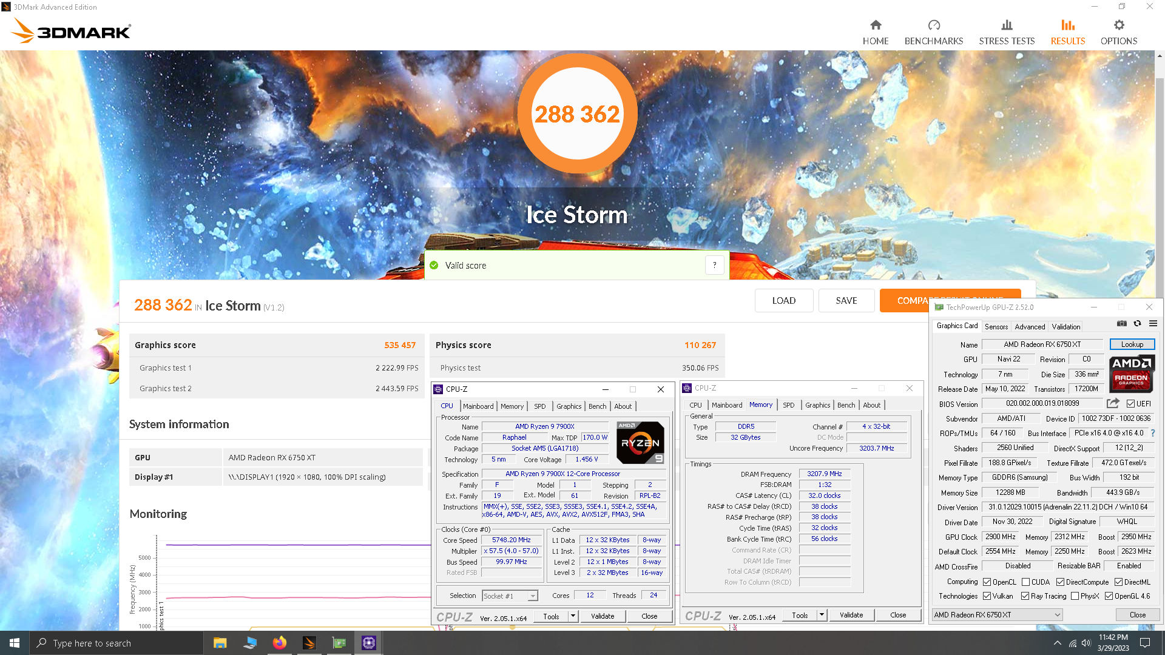This screenshot has width=1165, height=655.
Task: Toggle the CUDA checkbox
Action: tap(1025, 582)
